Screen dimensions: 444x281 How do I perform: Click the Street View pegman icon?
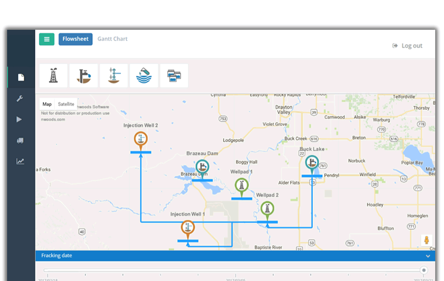point(426,240)
